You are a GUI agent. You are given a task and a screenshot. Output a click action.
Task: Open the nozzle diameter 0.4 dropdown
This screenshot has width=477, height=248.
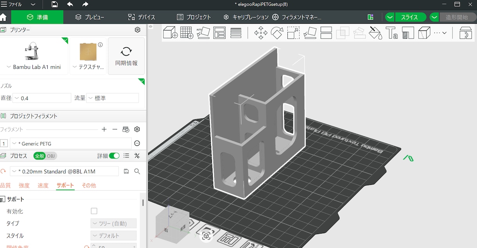pyautogui.click(x=42, y=98)
